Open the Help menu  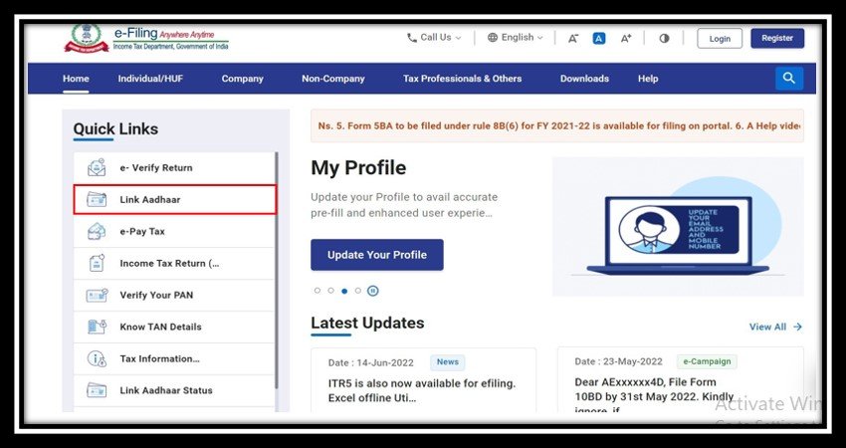tap(648, 79)
